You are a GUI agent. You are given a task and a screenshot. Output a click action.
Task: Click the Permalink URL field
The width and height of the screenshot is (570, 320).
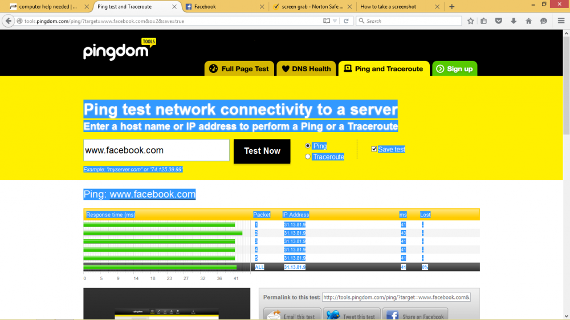(x=396, y=297)
